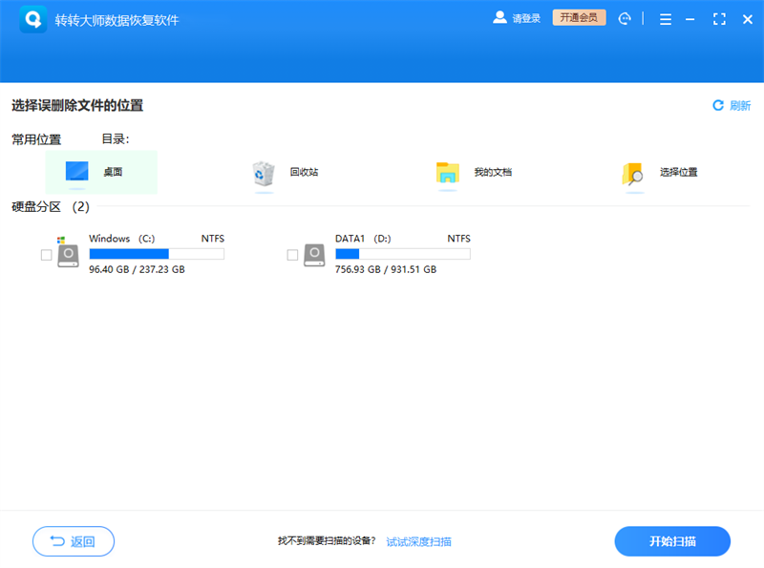Click the user login avatar icon
This screenshot has height=568, width=764.
tap(499, 17)
